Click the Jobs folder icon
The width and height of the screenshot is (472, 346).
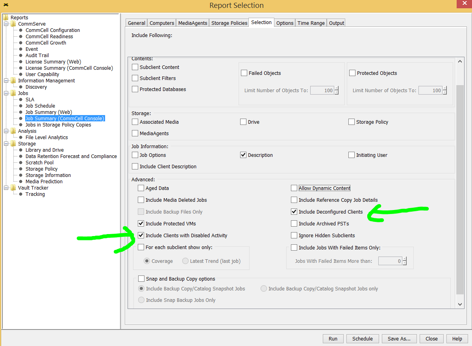[x=13, y=93]
